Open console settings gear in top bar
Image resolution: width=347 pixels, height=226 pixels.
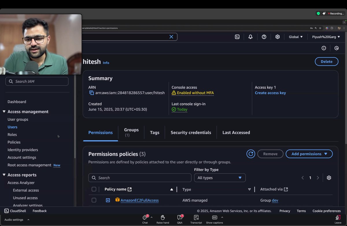pos(278,37)
